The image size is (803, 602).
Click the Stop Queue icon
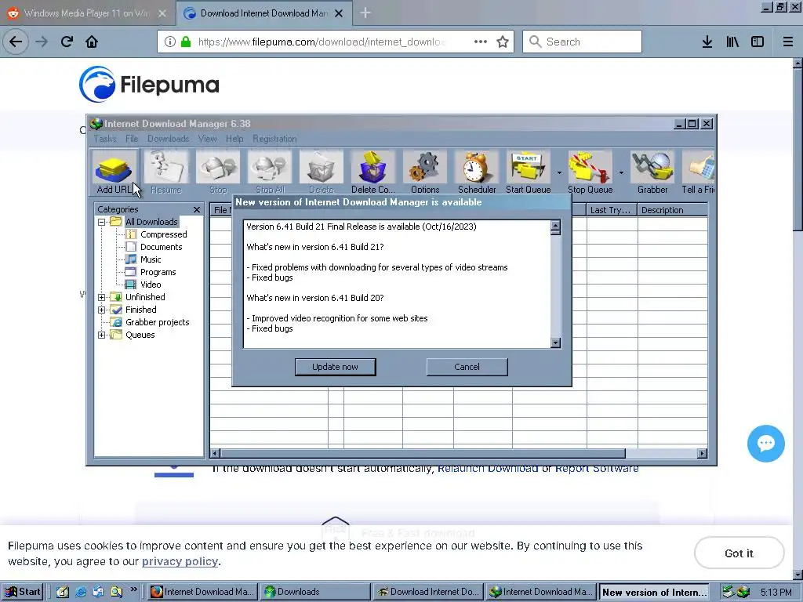(x=590, y=172)
